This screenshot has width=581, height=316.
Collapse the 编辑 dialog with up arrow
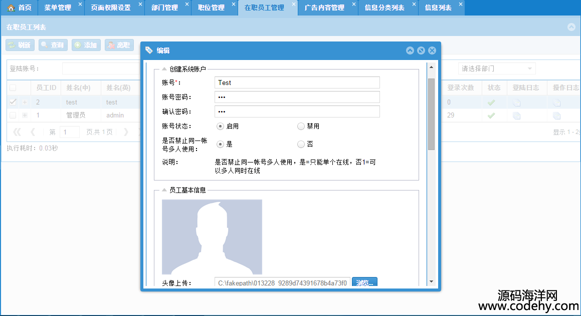point(410,50)
